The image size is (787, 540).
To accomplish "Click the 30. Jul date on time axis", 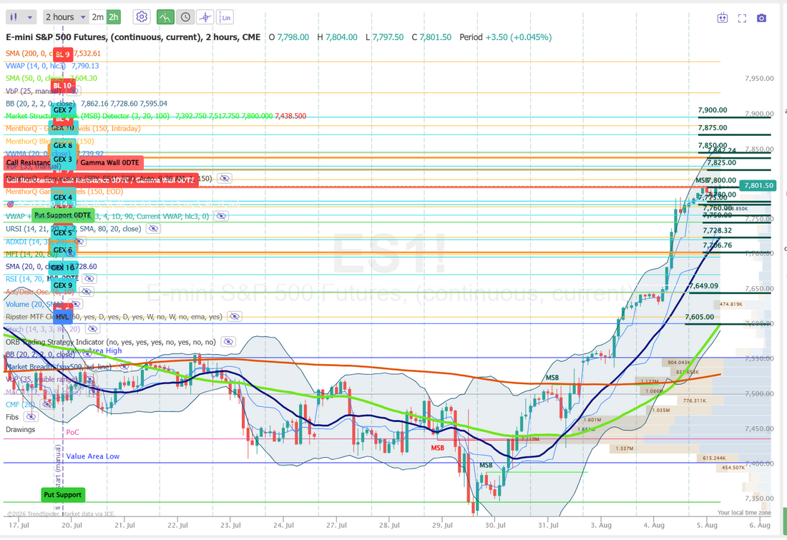I will [495, 526].
